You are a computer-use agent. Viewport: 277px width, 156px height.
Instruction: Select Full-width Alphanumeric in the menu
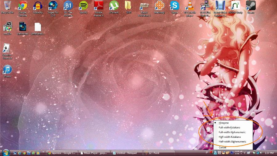(232, 132)
